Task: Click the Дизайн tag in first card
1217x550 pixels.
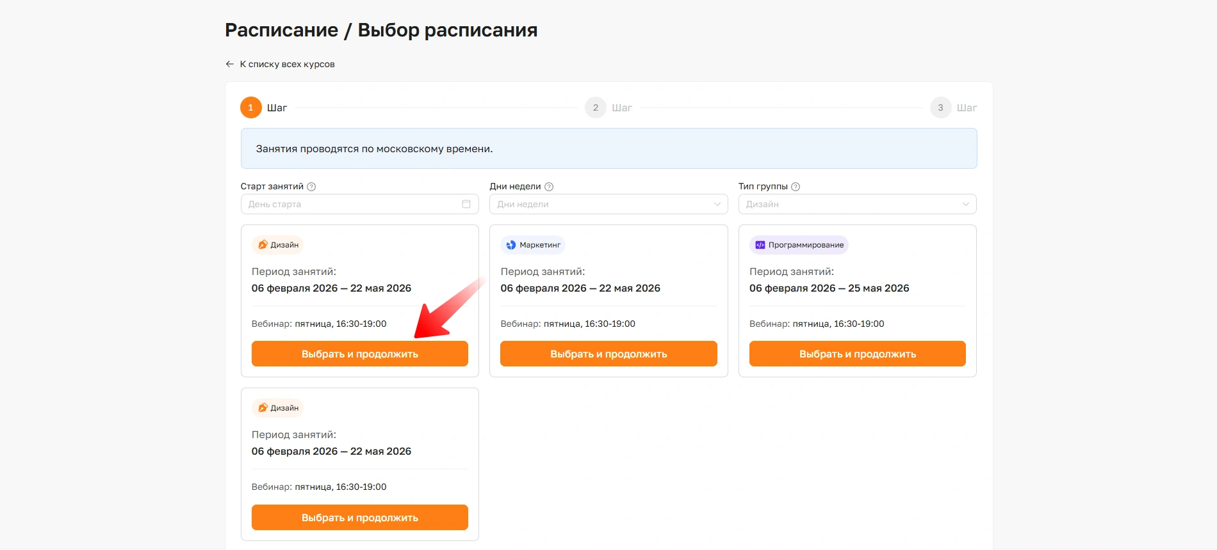Action: click(278, 245)
